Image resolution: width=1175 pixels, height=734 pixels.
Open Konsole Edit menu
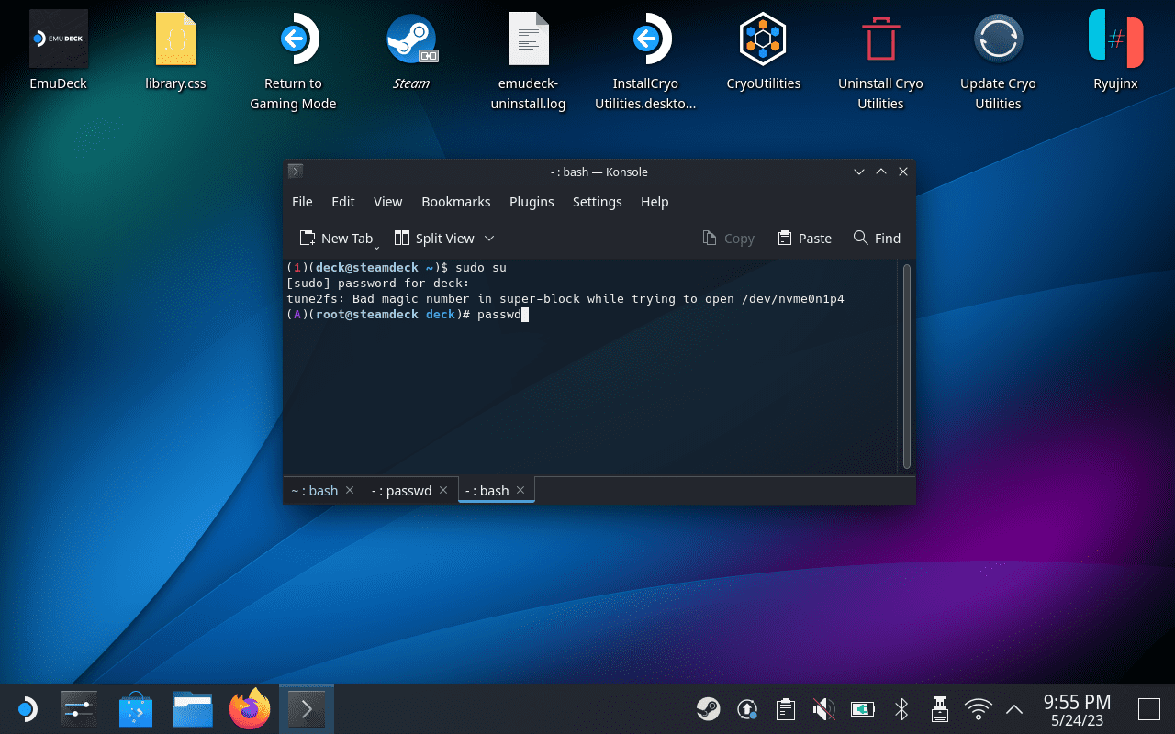[343, 202]
